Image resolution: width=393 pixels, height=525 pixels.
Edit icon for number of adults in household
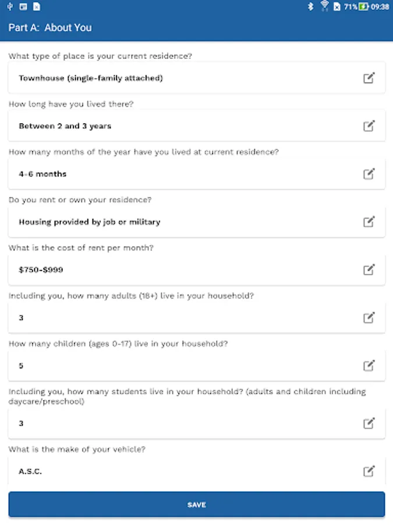point(369,318)
